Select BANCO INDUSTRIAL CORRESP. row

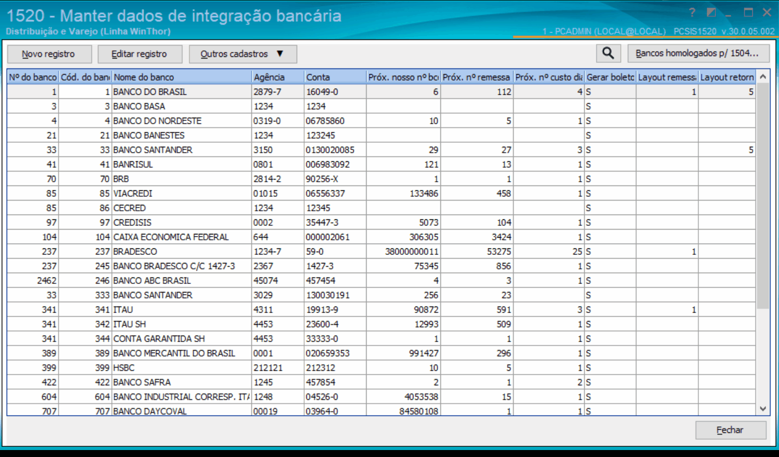pyautogui.click(x=381, y=396)
